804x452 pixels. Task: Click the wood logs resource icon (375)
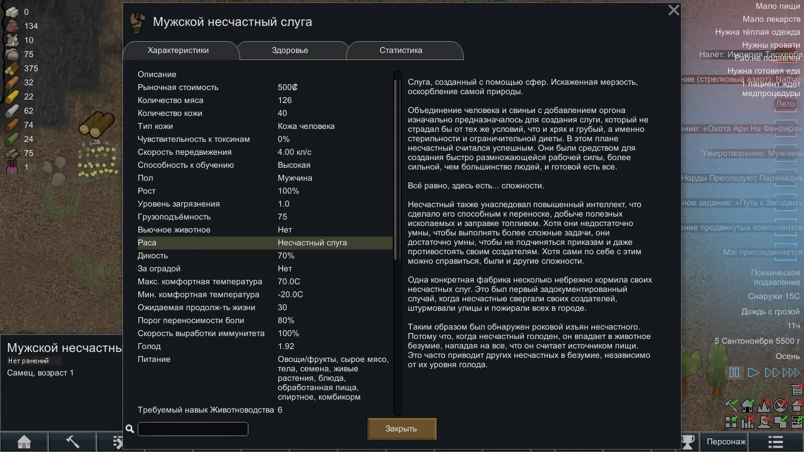pos(12,68)
